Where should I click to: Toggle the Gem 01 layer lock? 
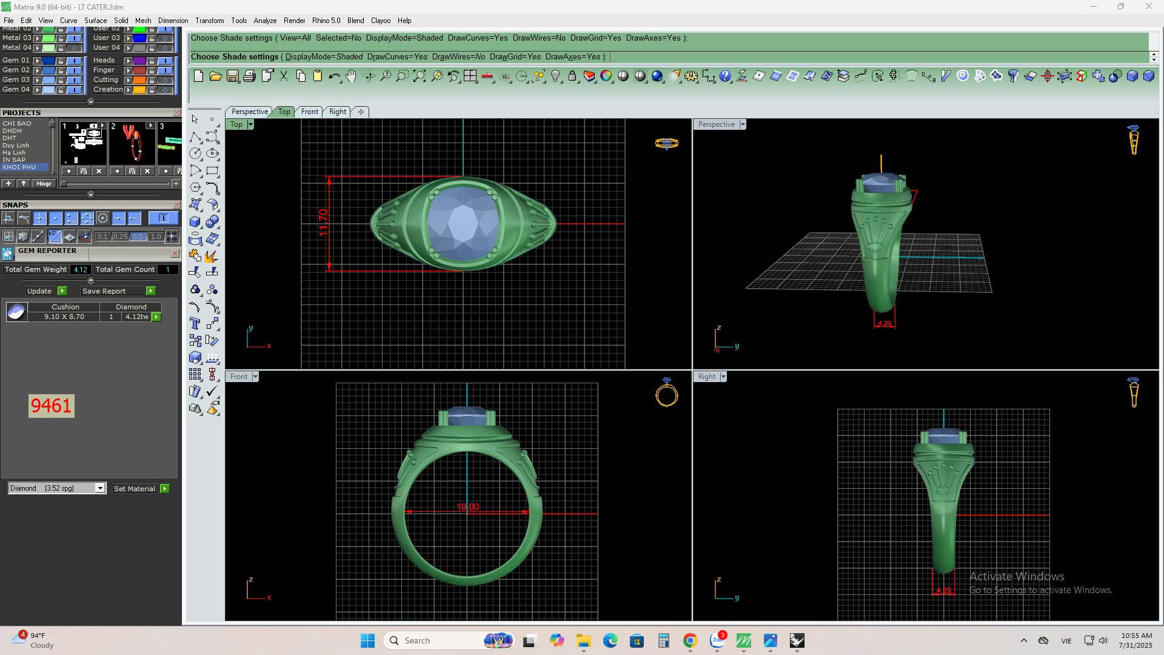click(61, 61)
